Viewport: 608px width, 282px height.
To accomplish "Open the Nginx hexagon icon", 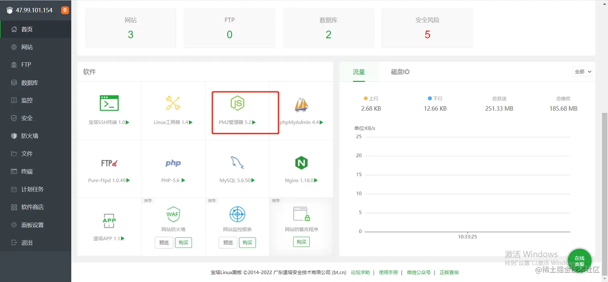I will 301,163.
